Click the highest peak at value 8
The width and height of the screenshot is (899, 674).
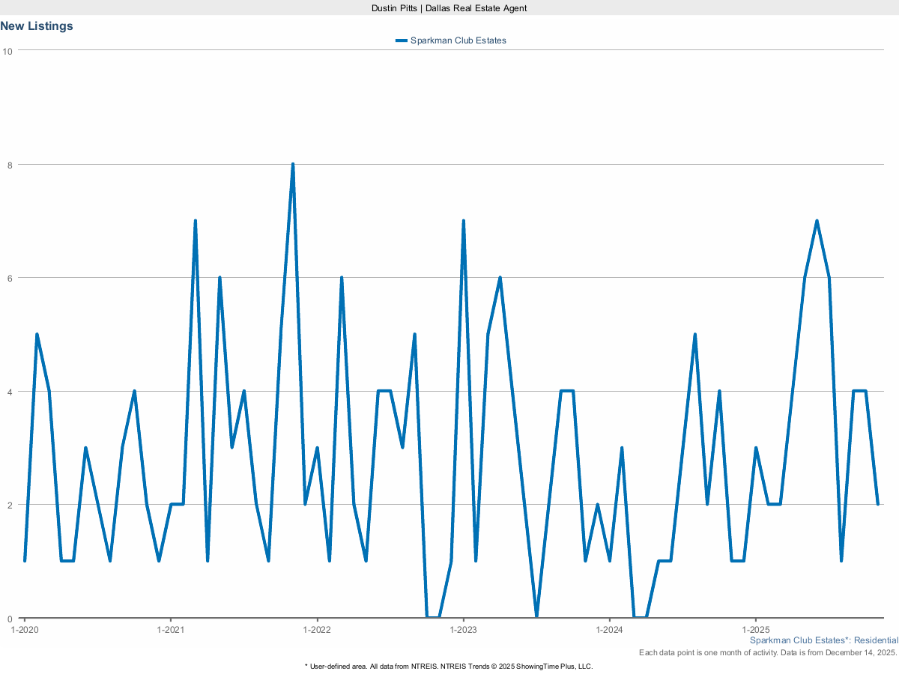tap(293, 164)
